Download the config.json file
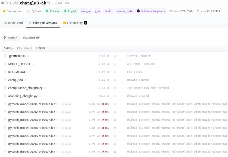 click(115, 80)
